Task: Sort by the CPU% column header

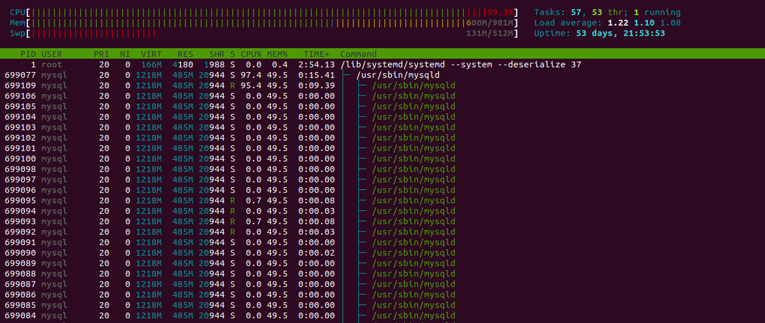Action: [x=251, y=54]
